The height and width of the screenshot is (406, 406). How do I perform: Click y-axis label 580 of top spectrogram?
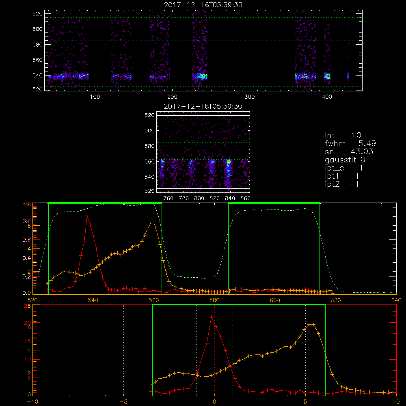point(37,45)
